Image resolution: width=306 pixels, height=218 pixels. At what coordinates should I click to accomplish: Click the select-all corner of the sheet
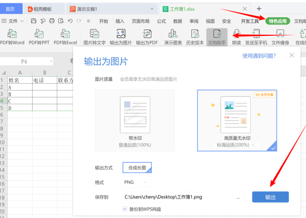[4, 73]
